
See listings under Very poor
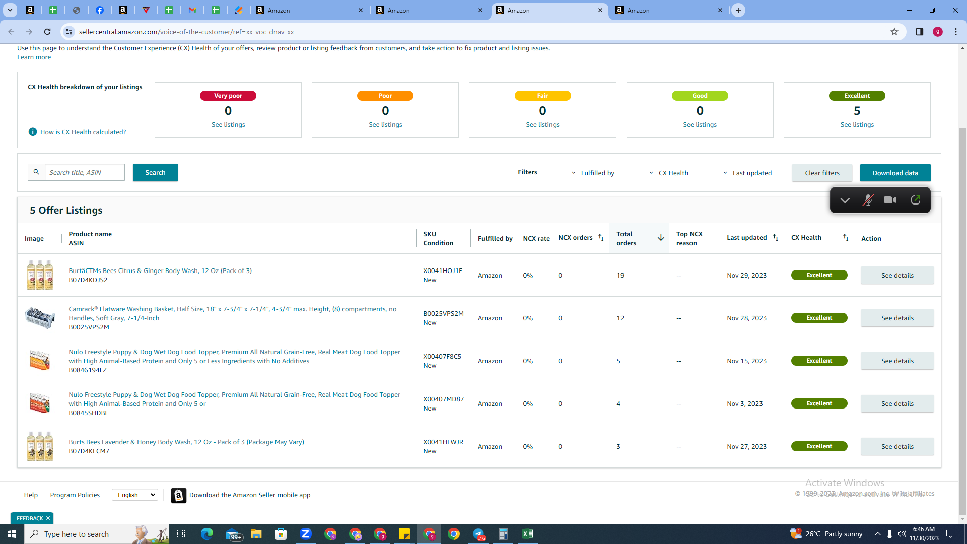tap(228, 124)
